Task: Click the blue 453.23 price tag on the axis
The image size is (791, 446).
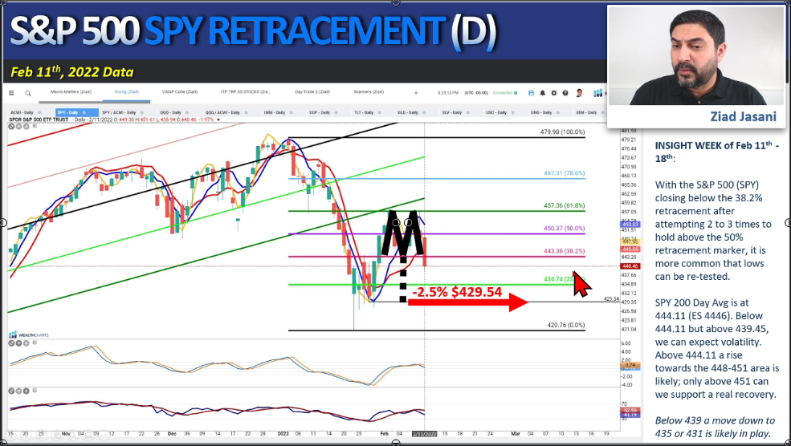Action: point(630,225)
